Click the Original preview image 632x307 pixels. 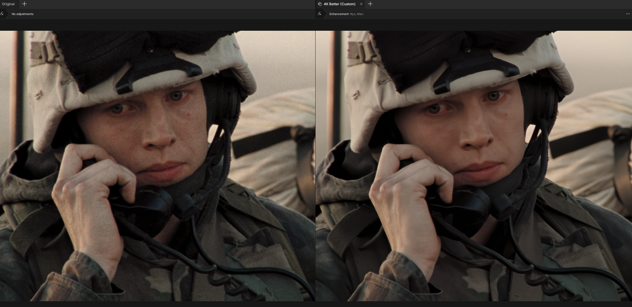point(158,166)
